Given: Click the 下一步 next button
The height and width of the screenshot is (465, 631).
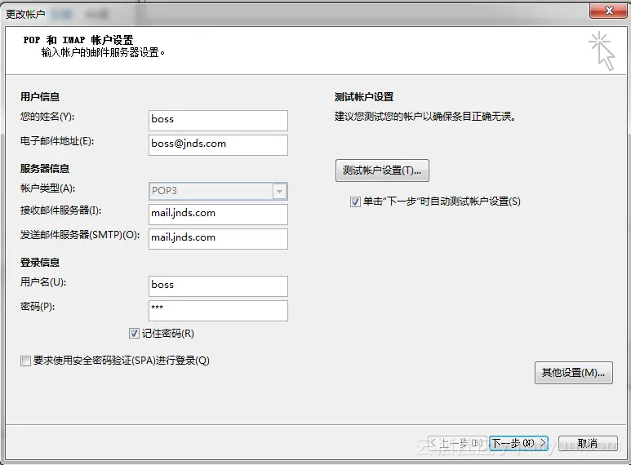Looking at the screenshot, I should (518, 443).
